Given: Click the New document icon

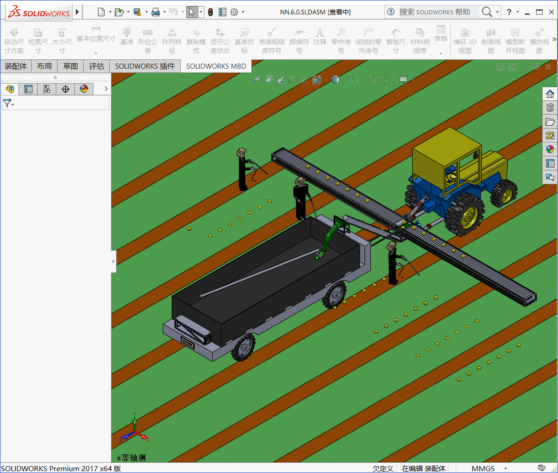Looking at the screenshot, I should 101,12.
